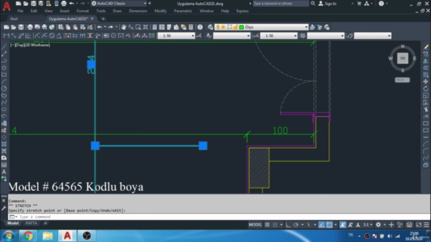
Task: Open the 1-50 dimension style dropdown
Action: (x=193, y=36)
